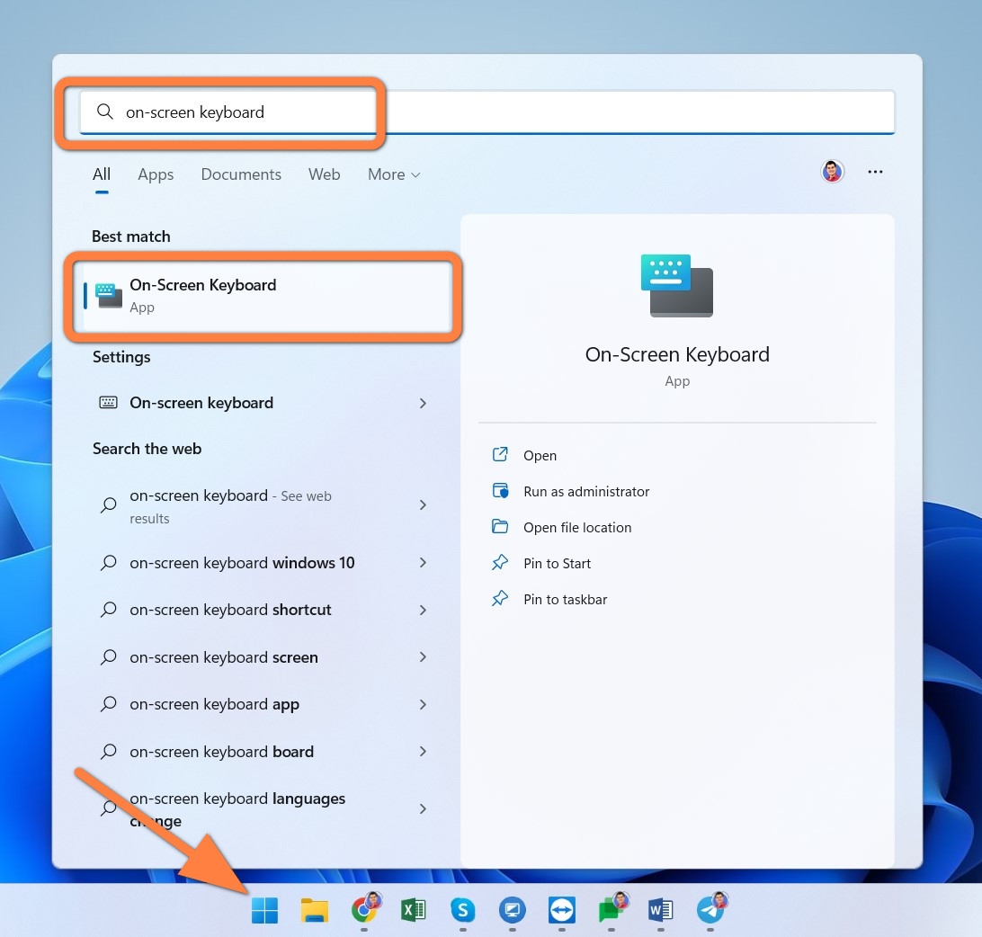Expand 'See web results' suggestion chevron

click(423, 504)
